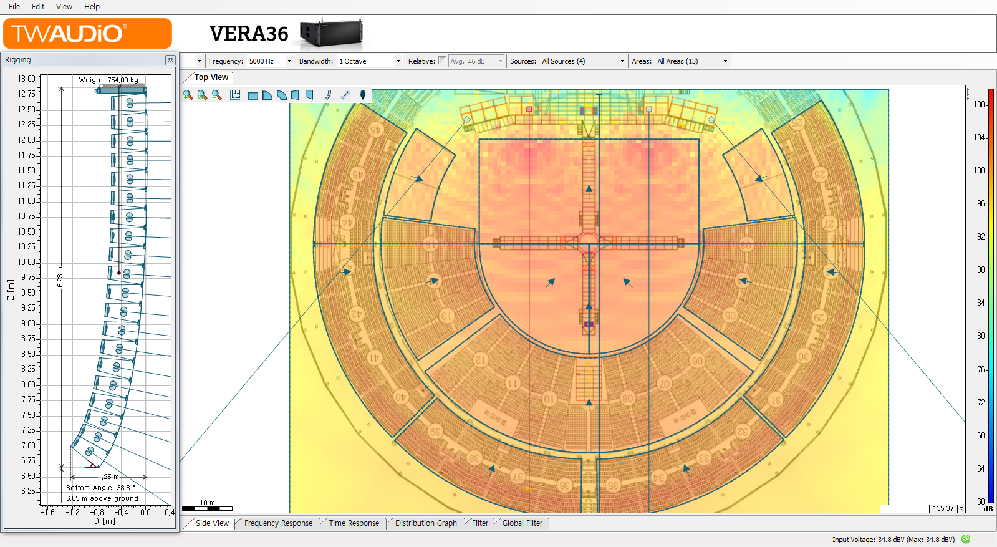Click the green status check icon
Image resolution: width=997 pixels, height=547 pixels.
(x=966, y=540)
